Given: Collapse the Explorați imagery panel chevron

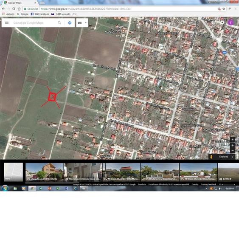Looking at the screenshot, I should coord(233,157).
